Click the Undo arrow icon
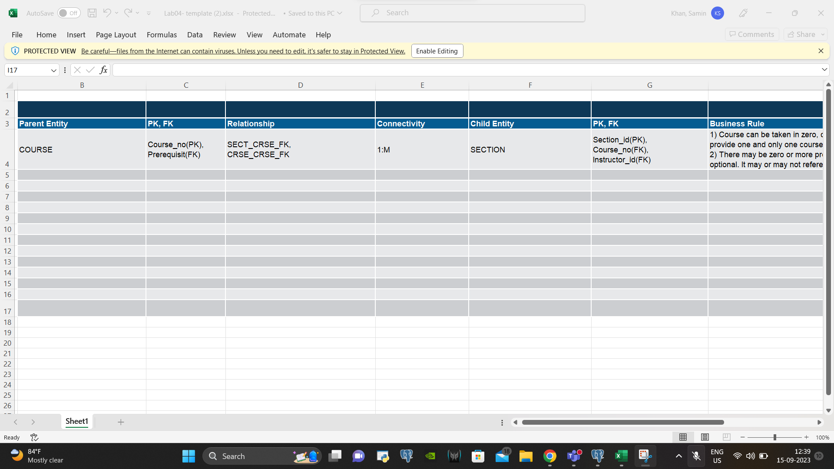Screen dimensions: 834x469 [x=107, y=13]
